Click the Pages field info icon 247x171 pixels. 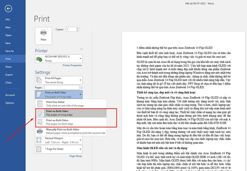pos(82,87)
